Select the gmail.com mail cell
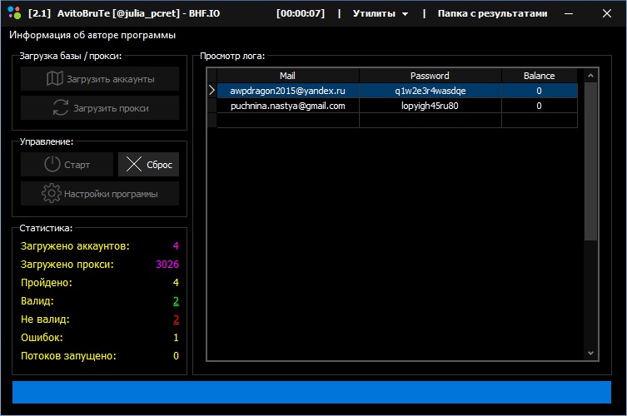This screenshot has width=627, height=416. (287, 106)
